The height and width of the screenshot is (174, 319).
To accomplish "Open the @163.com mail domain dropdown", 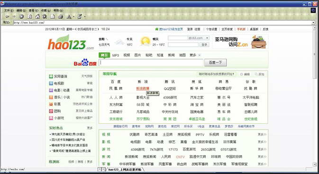I will pos(207,38).
